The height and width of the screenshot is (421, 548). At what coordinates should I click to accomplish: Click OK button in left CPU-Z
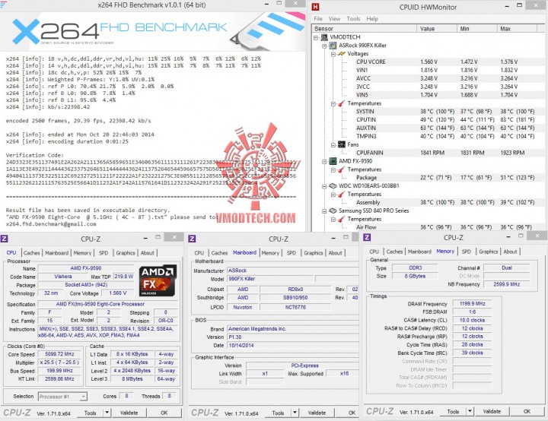tap(164, 413)
